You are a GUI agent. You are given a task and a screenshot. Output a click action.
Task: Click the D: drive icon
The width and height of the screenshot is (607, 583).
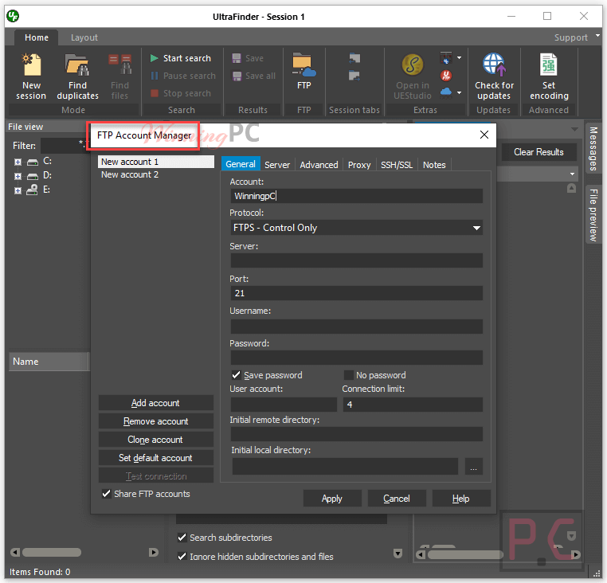(x=33, y=176)
